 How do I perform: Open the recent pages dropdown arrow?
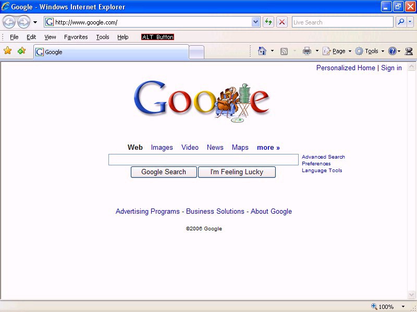[x=35, y=22]
